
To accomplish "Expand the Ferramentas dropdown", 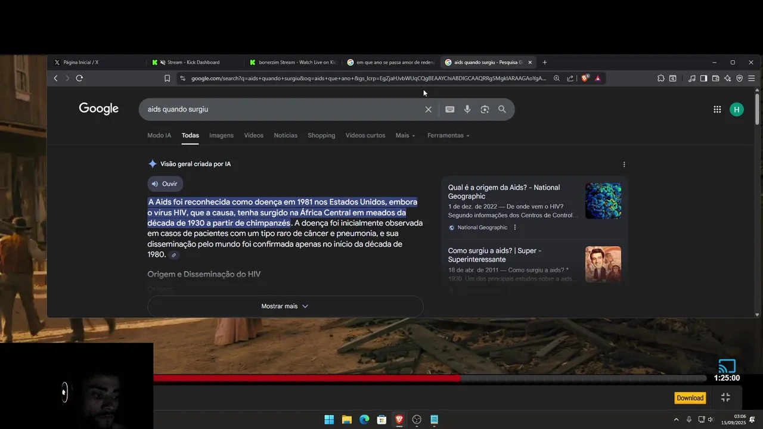I will click(448, 135).
